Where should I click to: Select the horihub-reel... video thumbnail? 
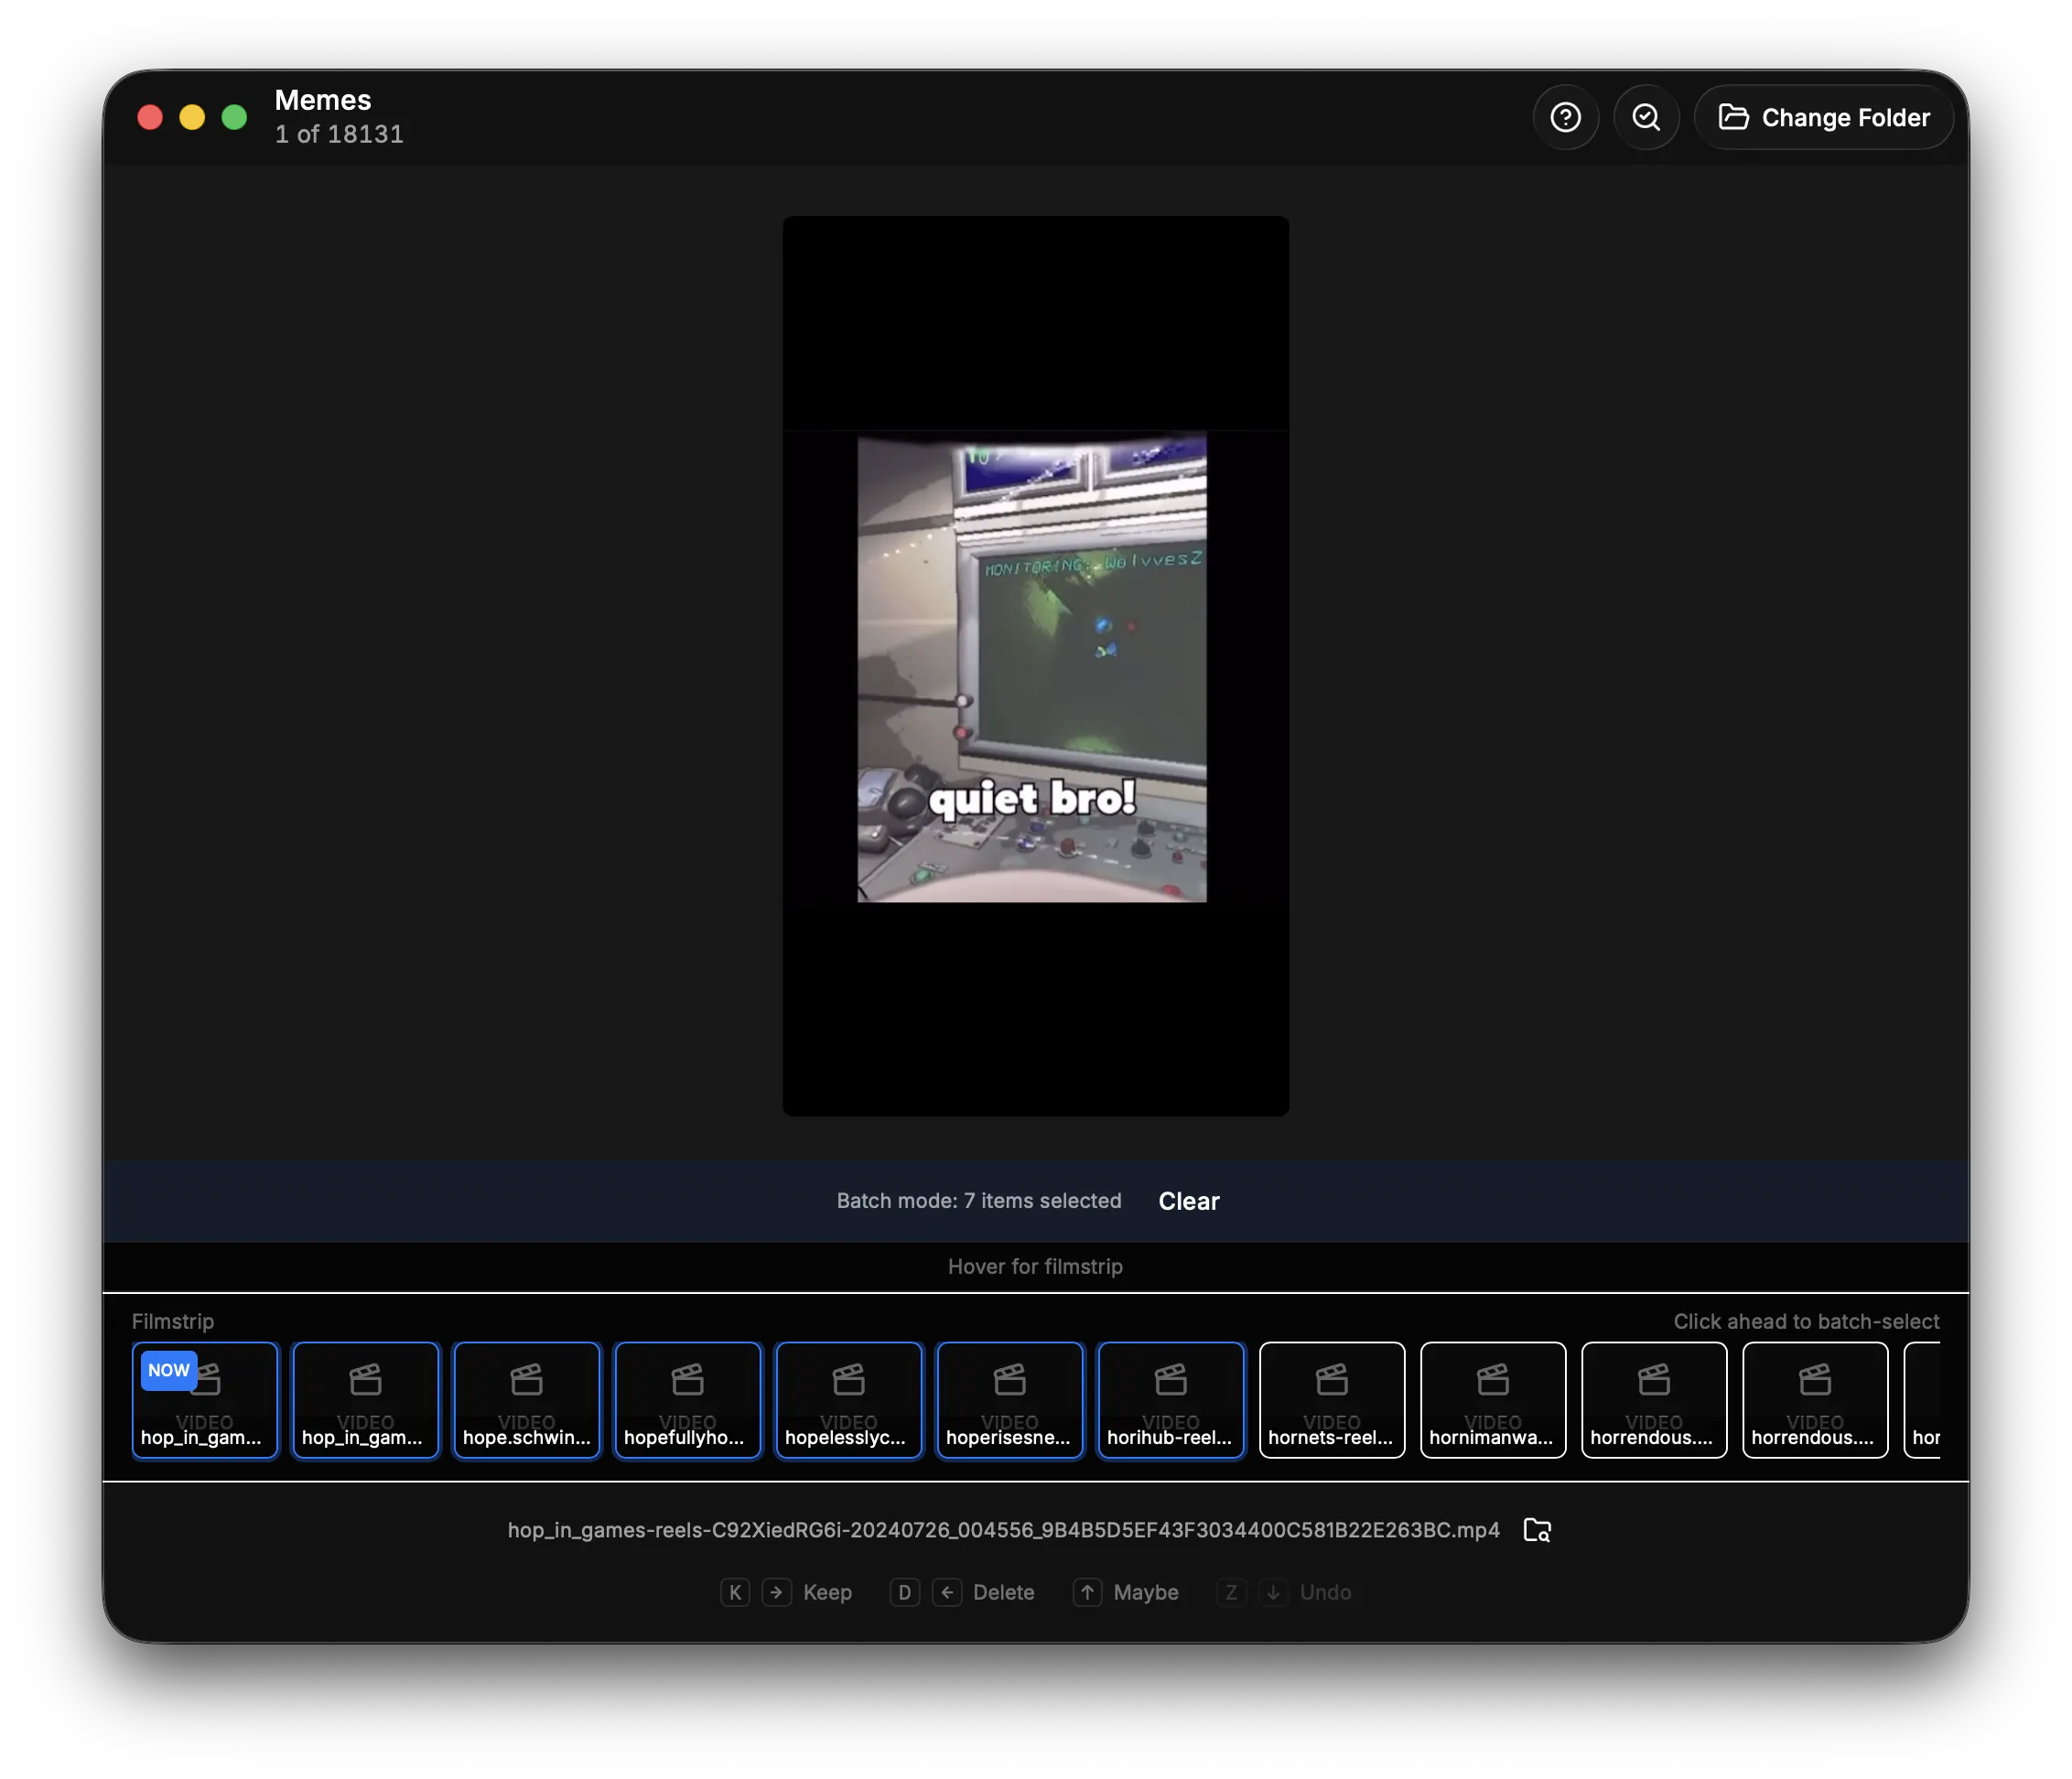coord(1170,1399)
